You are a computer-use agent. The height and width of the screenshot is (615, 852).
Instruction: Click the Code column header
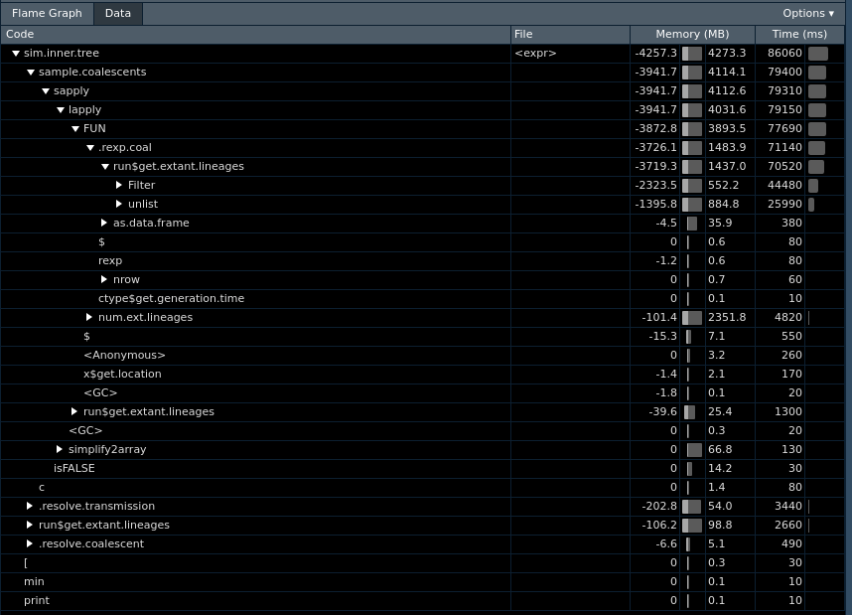(255, 34)
